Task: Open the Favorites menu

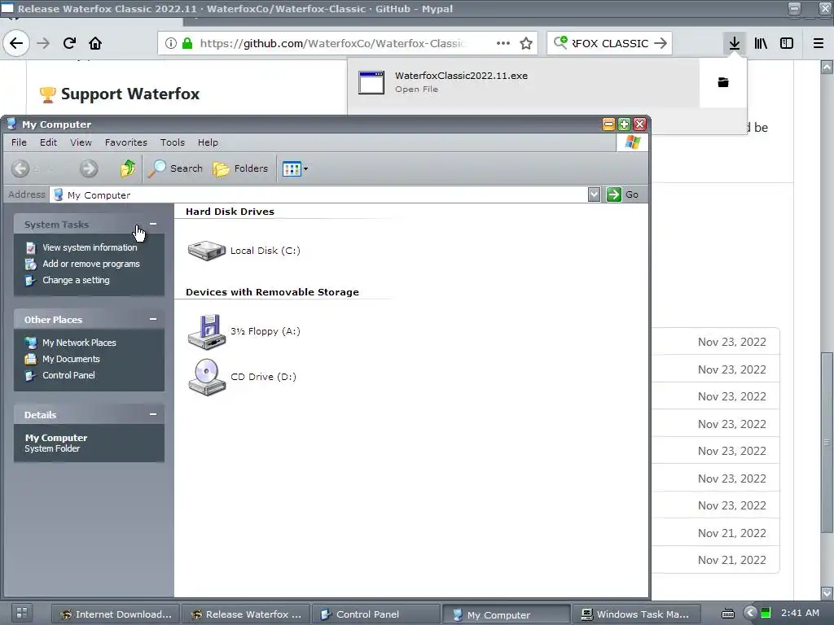Action: tap(126, 142)
